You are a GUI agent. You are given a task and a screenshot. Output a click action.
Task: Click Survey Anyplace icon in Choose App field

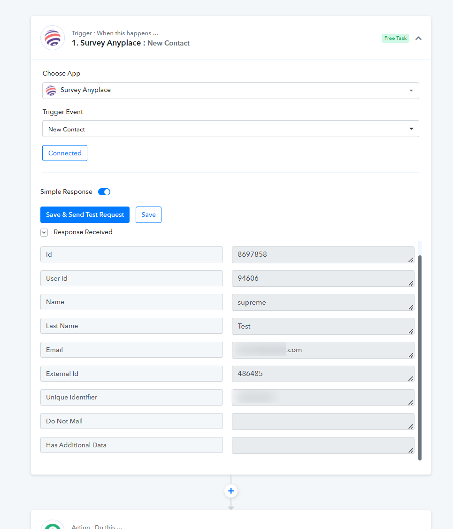(x=51, y=91)
